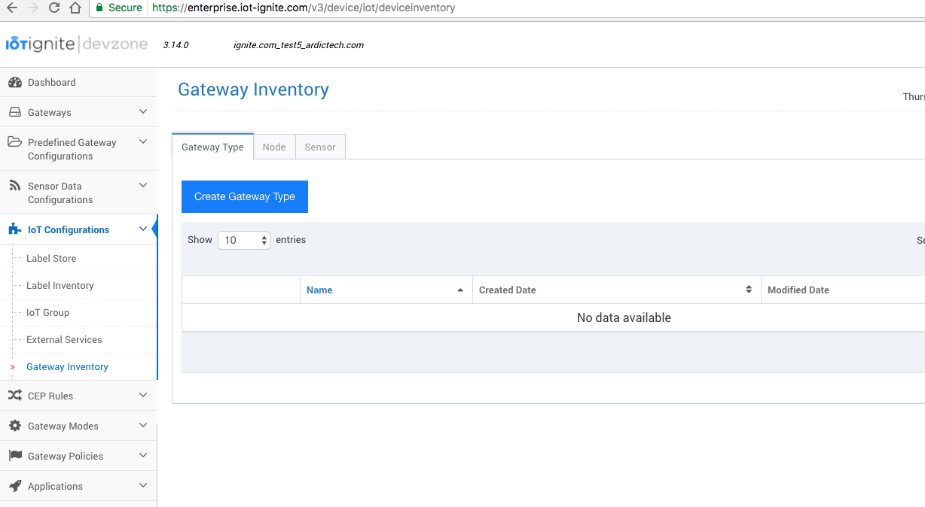Click the Gateway Policies flag icon
Screen dimensions: 925x507
click(x=14, y=455)
